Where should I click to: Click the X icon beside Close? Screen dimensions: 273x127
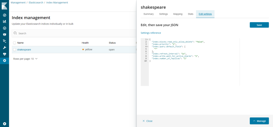point(143,121)
